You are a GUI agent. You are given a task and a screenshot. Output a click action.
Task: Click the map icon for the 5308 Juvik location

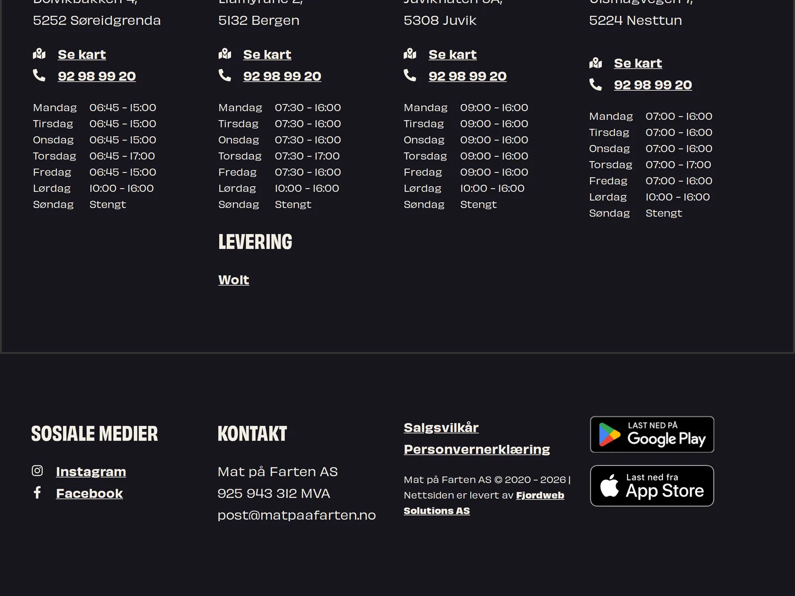[x=410, y=54]
